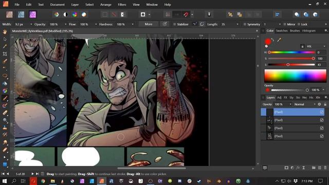Apply Auto White Balance icon
Screen dimensions: 329x185
[x=84, y=14]
